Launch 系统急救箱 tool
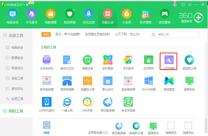The height and width of the screenshot is (136, 208). tap(128, 83)
